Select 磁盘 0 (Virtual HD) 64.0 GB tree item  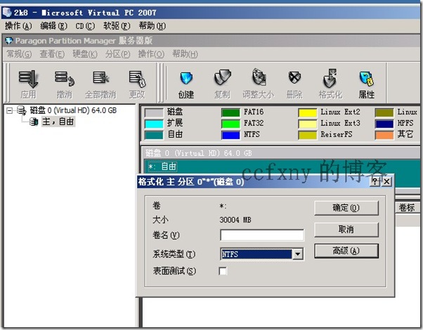point(73,110)
